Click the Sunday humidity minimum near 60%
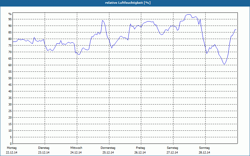The width and height of the screenshot is (250, 156). 224,64
